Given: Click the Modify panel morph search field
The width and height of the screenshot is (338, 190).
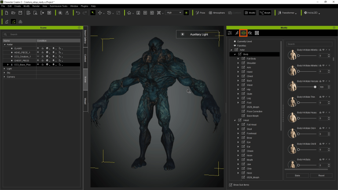Looking at the screenshot, I should (309, 44).
